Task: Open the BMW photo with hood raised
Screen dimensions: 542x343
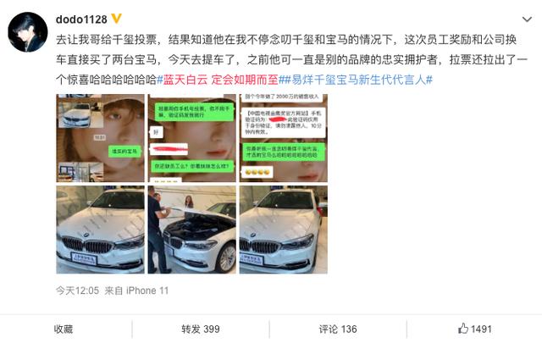Action: (192, 230)
